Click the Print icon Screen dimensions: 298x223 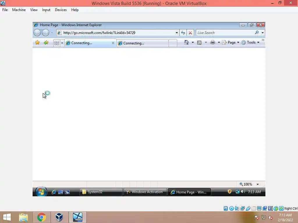213,42
